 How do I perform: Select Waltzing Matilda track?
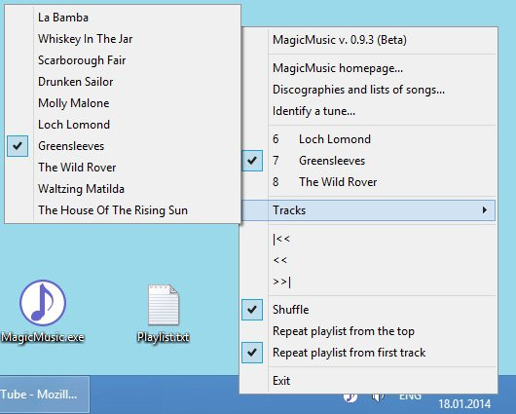[122, 189]
